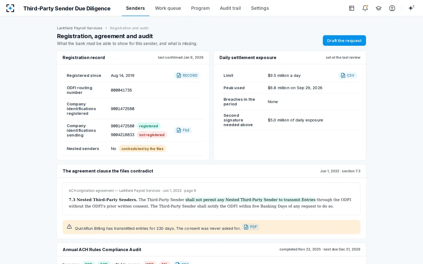423x264 pixels.
Task: Go to the Work queue tab
Action: (168, 8)
